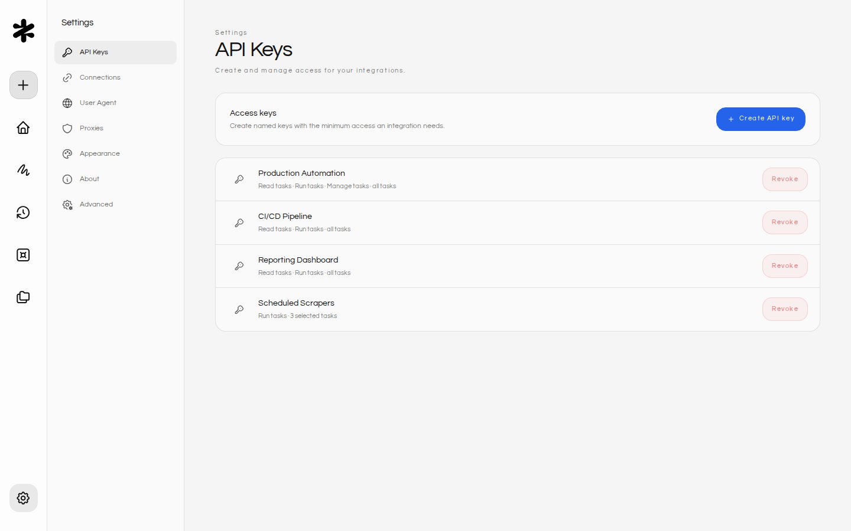Revoke the Reporting Dashboard key
851x531 pixels.
point(785,266)
